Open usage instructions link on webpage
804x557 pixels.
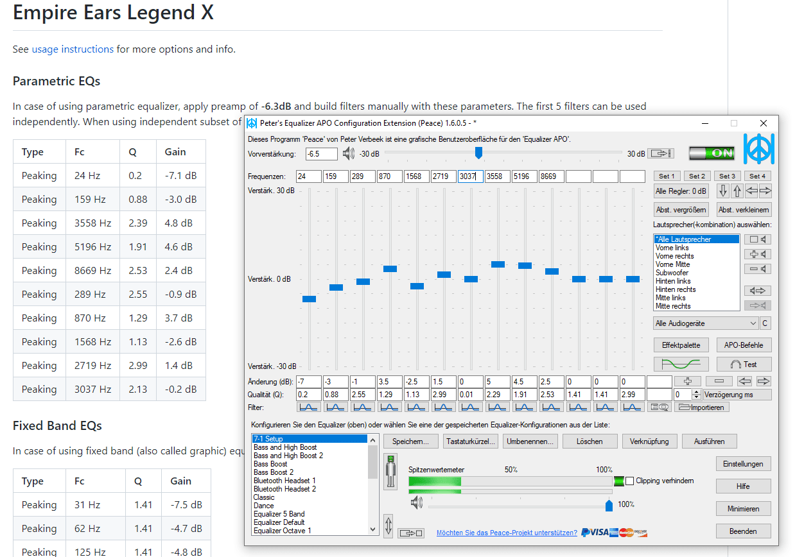73,49
